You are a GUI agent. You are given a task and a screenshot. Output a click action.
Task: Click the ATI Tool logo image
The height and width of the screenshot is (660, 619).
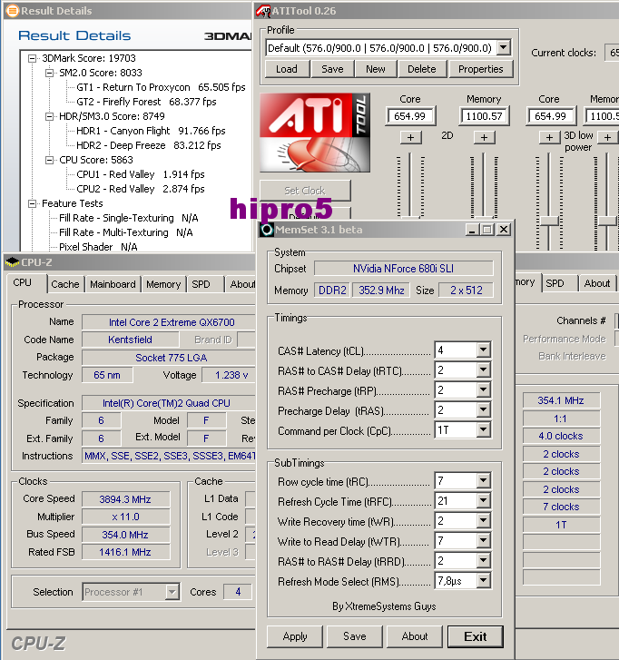tap(315, 133)
